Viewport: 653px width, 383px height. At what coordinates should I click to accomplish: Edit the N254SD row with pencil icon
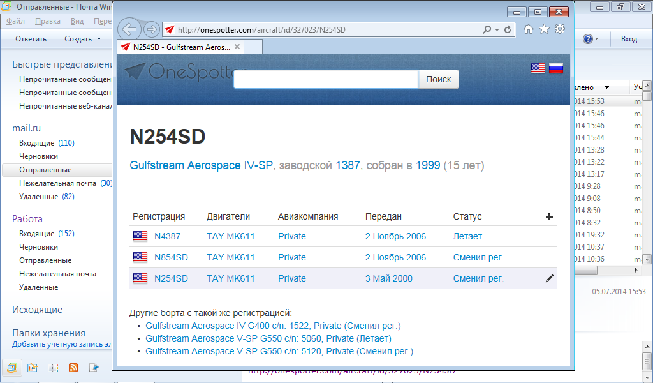pos(550,278)
